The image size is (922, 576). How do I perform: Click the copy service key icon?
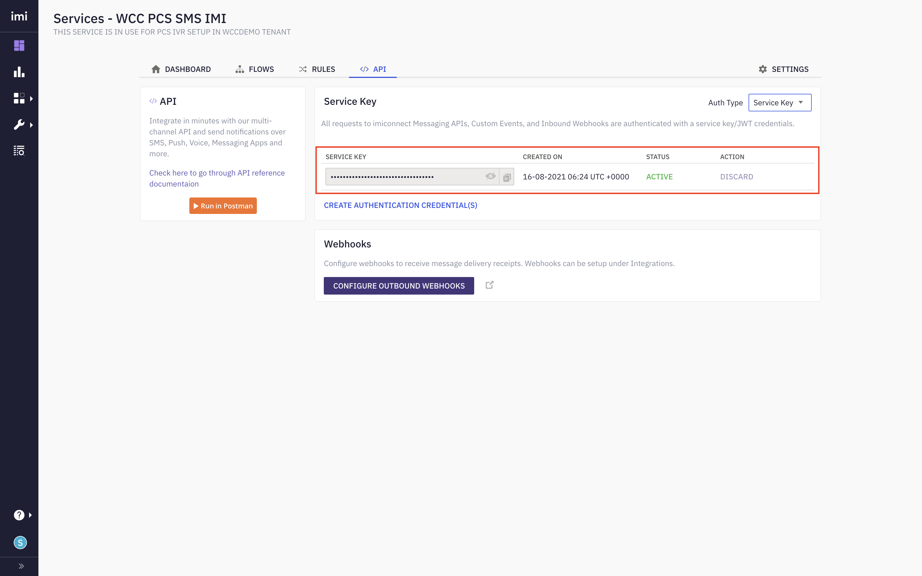[507, 176]
